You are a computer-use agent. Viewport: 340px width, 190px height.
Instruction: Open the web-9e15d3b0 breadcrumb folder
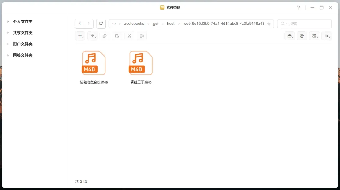(224, 24)
